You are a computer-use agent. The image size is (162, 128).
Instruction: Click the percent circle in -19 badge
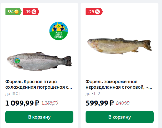(x=34, y=12)
